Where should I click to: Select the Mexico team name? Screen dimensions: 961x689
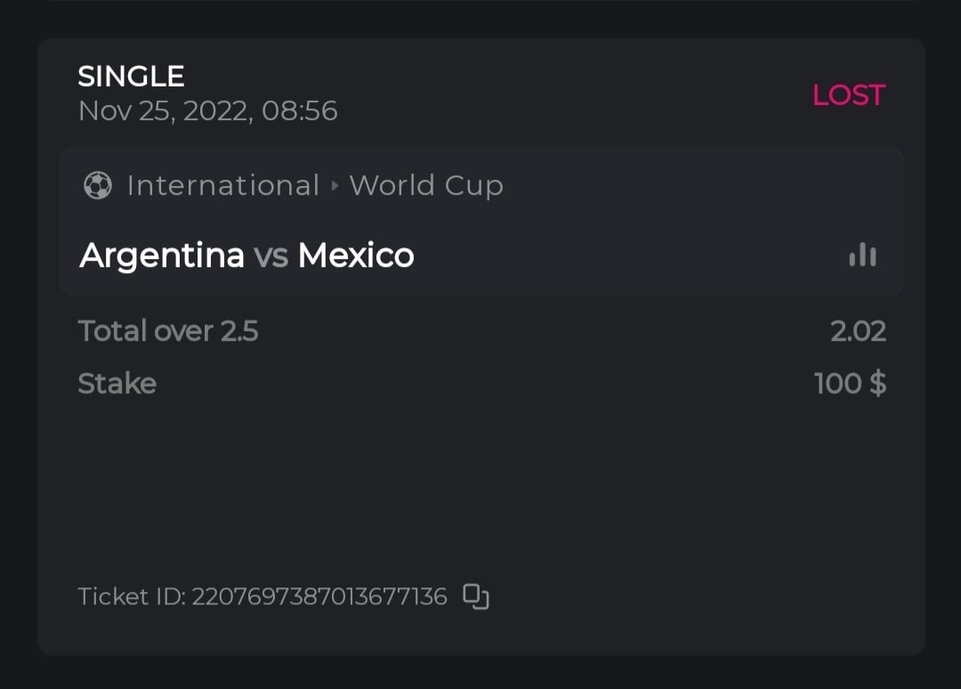(x=356, y=256)
